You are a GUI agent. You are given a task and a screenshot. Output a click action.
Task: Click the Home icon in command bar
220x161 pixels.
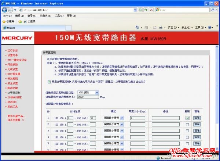coord(137,28)
